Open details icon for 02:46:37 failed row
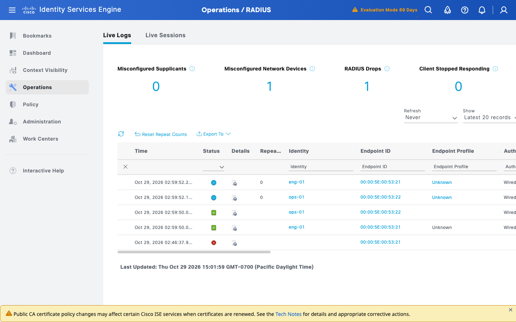 (234, 243)
